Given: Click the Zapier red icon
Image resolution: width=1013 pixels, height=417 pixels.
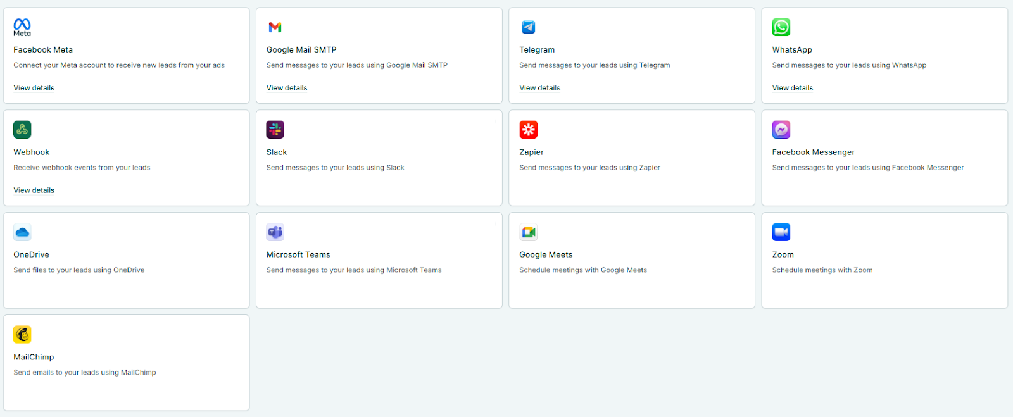Looking at the screenshot, I should click(x=528, y=130).
